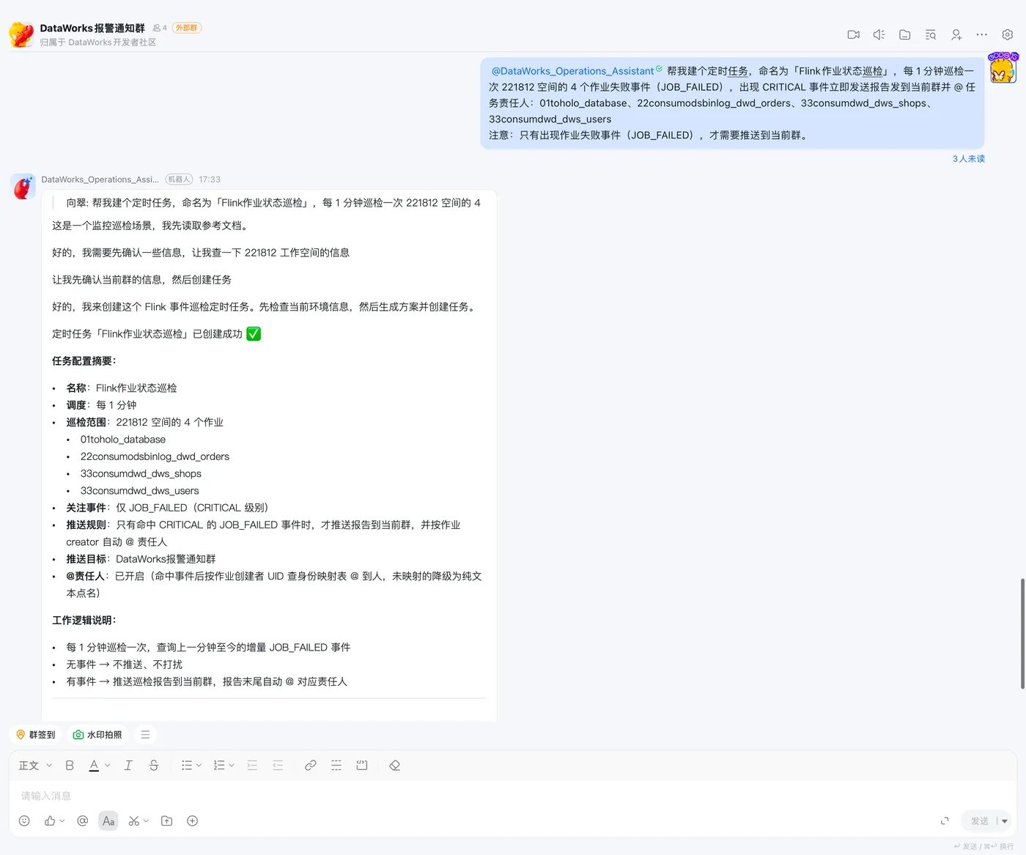Add a member to the group
The image size is (1026, 855).
pyautogui.click(x=956, y=34)
